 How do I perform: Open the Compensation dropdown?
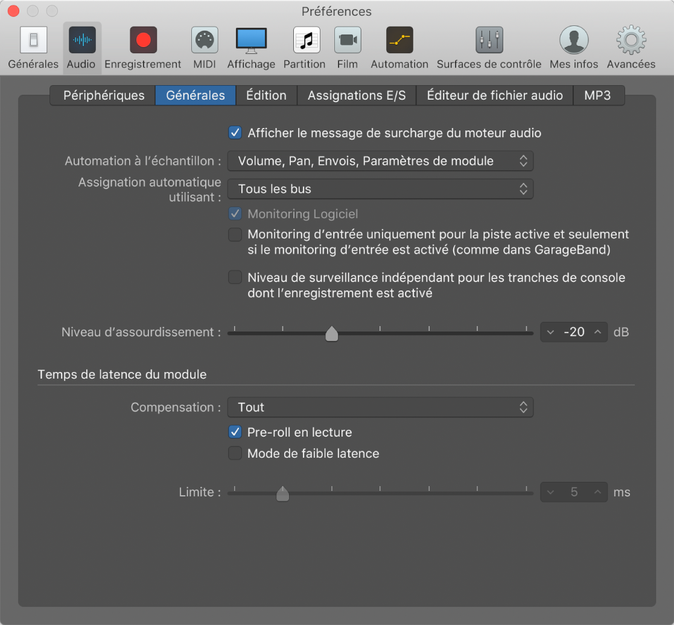[x=380, y=408]
